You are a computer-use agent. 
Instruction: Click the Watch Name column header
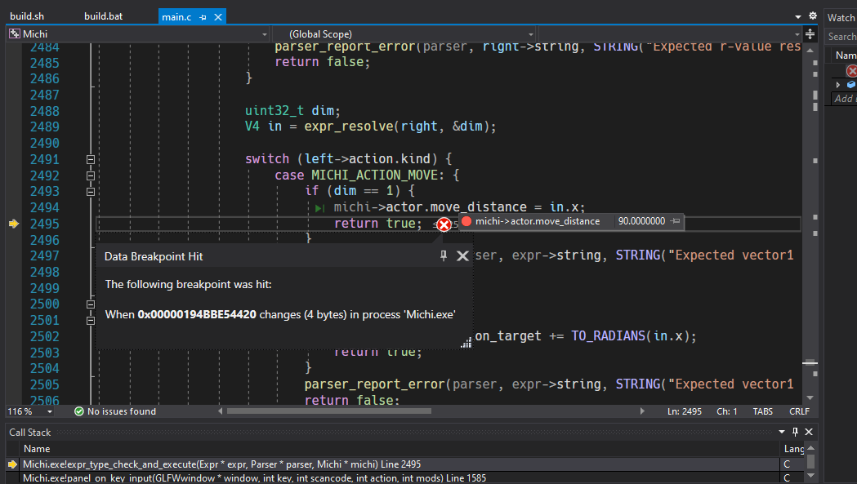tap(846, 56)
